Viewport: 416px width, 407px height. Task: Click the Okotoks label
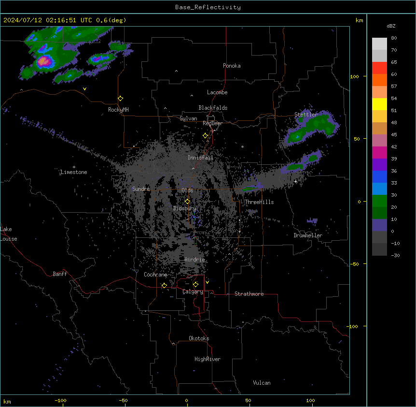199,338
